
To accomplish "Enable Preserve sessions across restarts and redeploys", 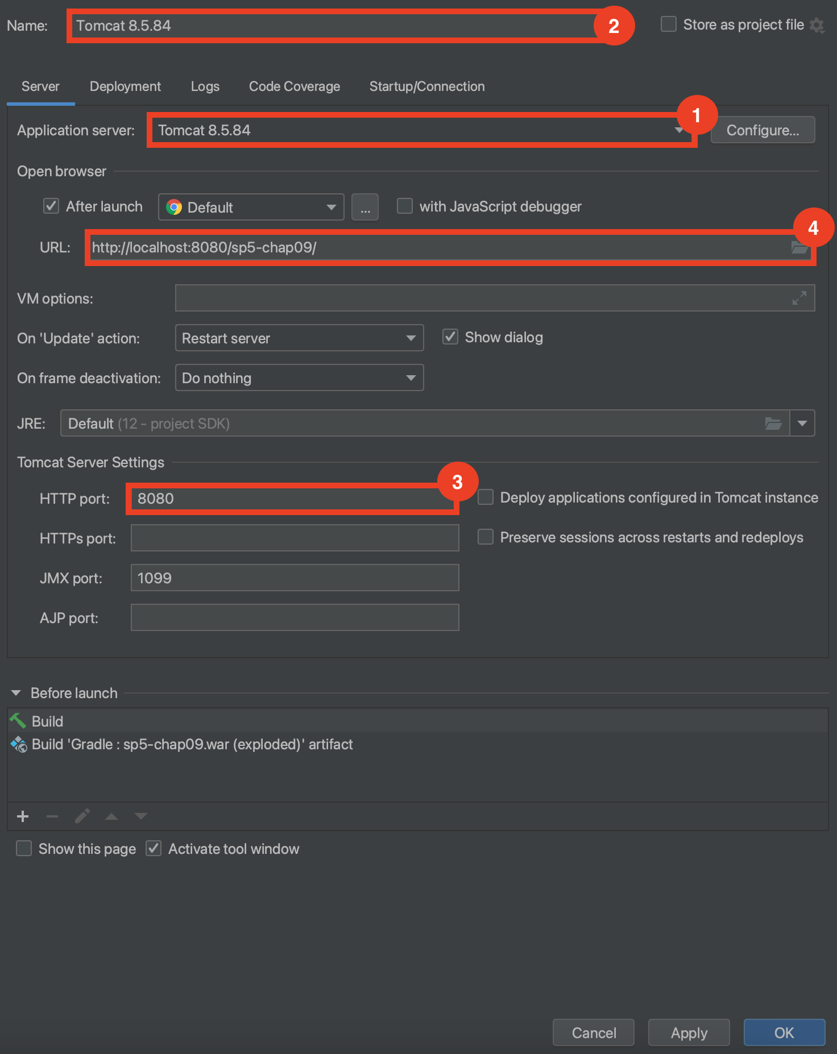I will click(x=486, y=537).
